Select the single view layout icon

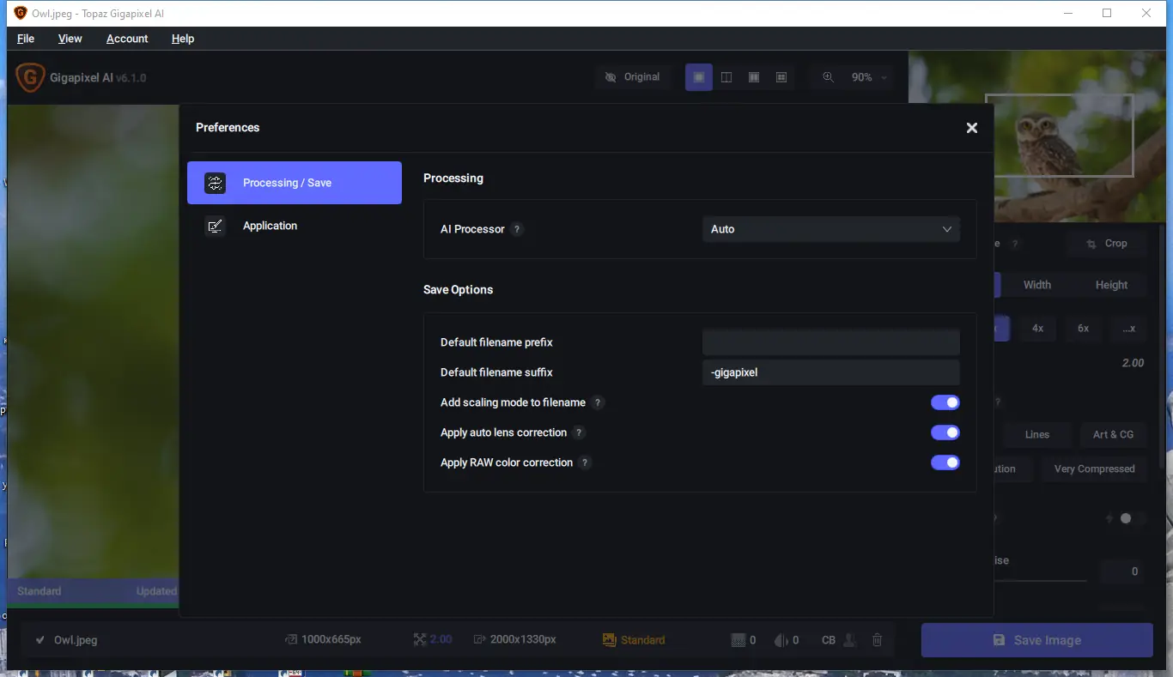point(699,77)
